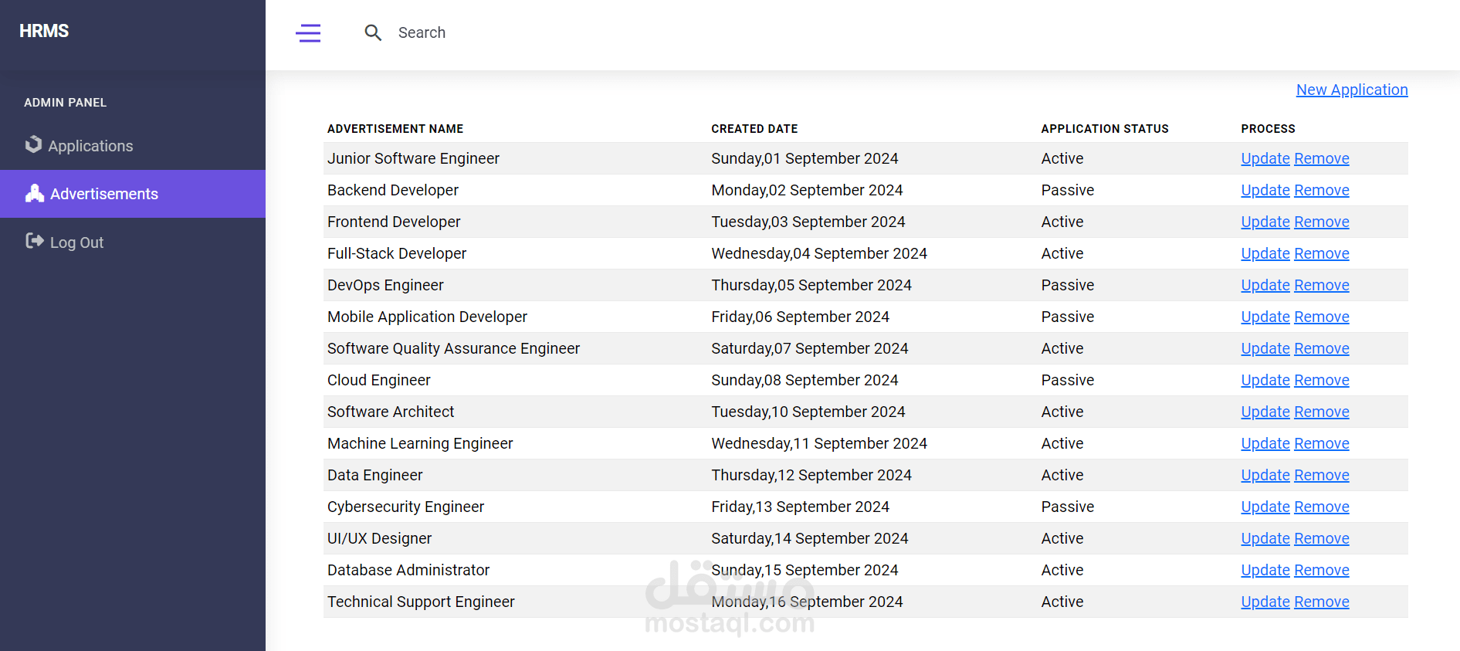Select the Backend Developer name cell
This screenshot has width=1460, height=651.
(x=393, y=190)
